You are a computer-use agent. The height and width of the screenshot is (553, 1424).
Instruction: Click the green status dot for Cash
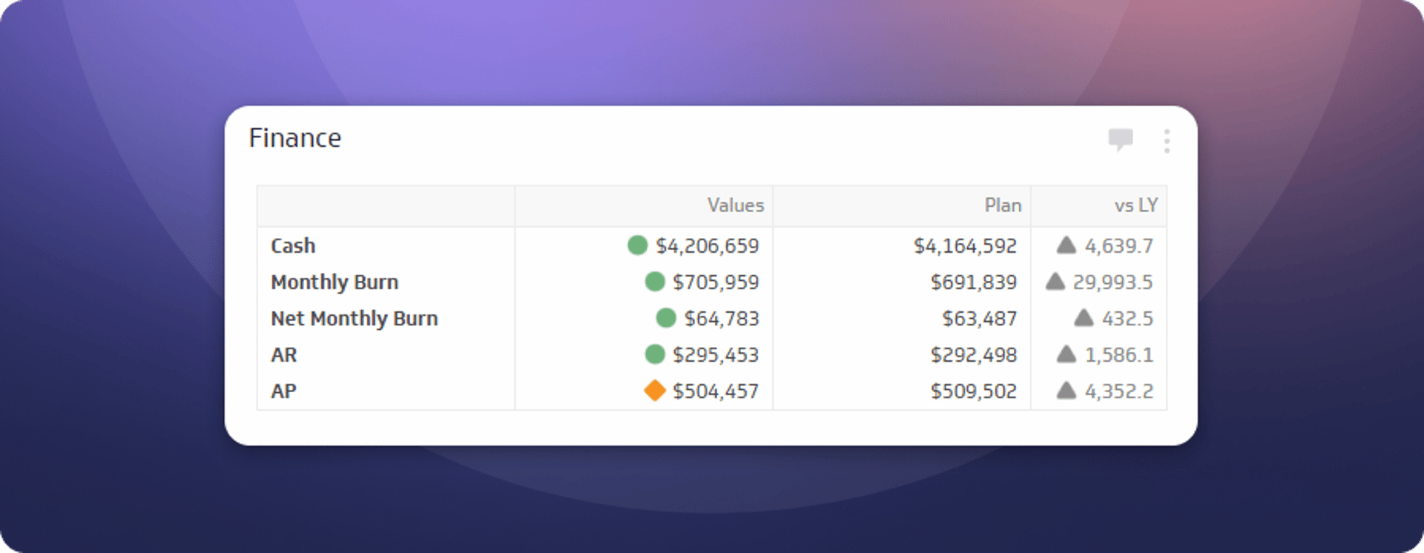(637, 245)
